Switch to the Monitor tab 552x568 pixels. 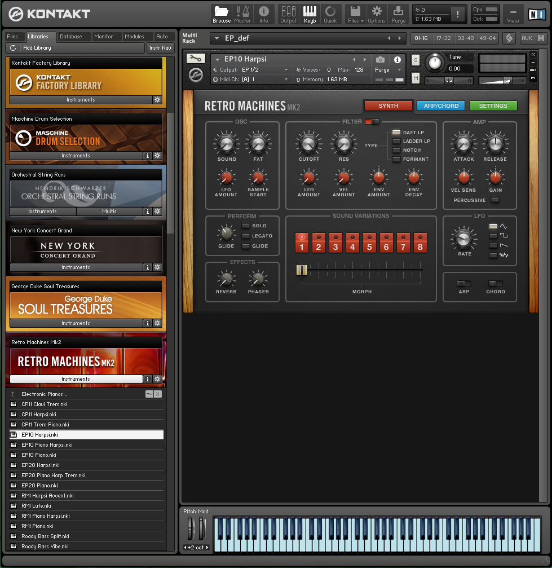pyautogui.click(x=104, y=37)
